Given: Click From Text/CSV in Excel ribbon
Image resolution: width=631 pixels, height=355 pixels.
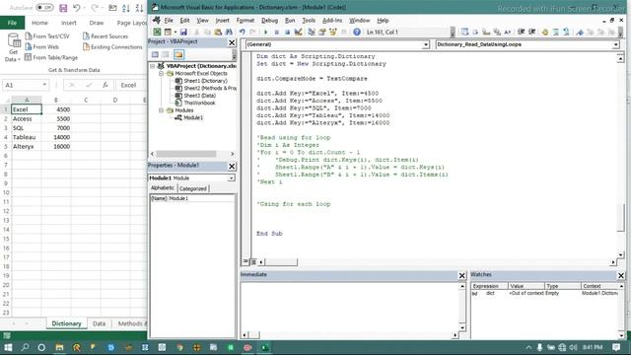Looking at the screenshot, I should [47, 36].
